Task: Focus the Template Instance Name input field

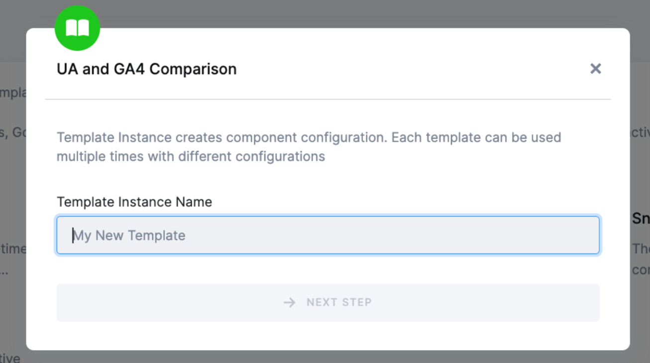Action: tap(327, 235)
